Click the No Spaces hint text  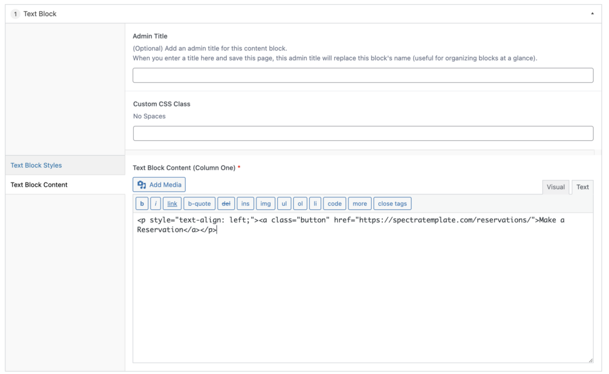(149, 116)
